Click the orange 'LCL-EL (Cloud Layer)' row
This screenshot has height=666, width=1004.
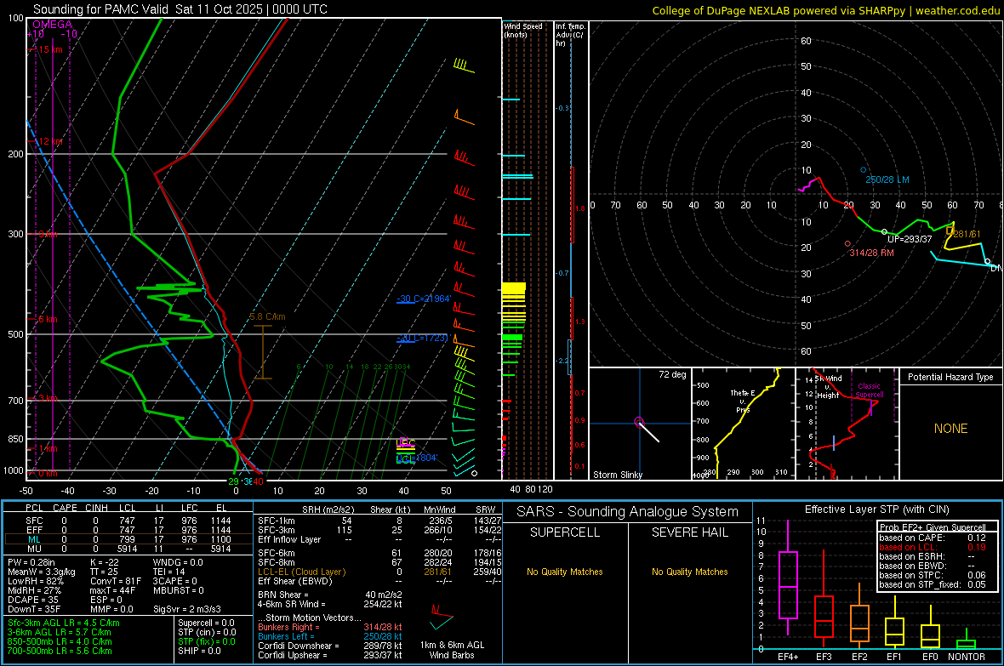[x=301, y=572]
